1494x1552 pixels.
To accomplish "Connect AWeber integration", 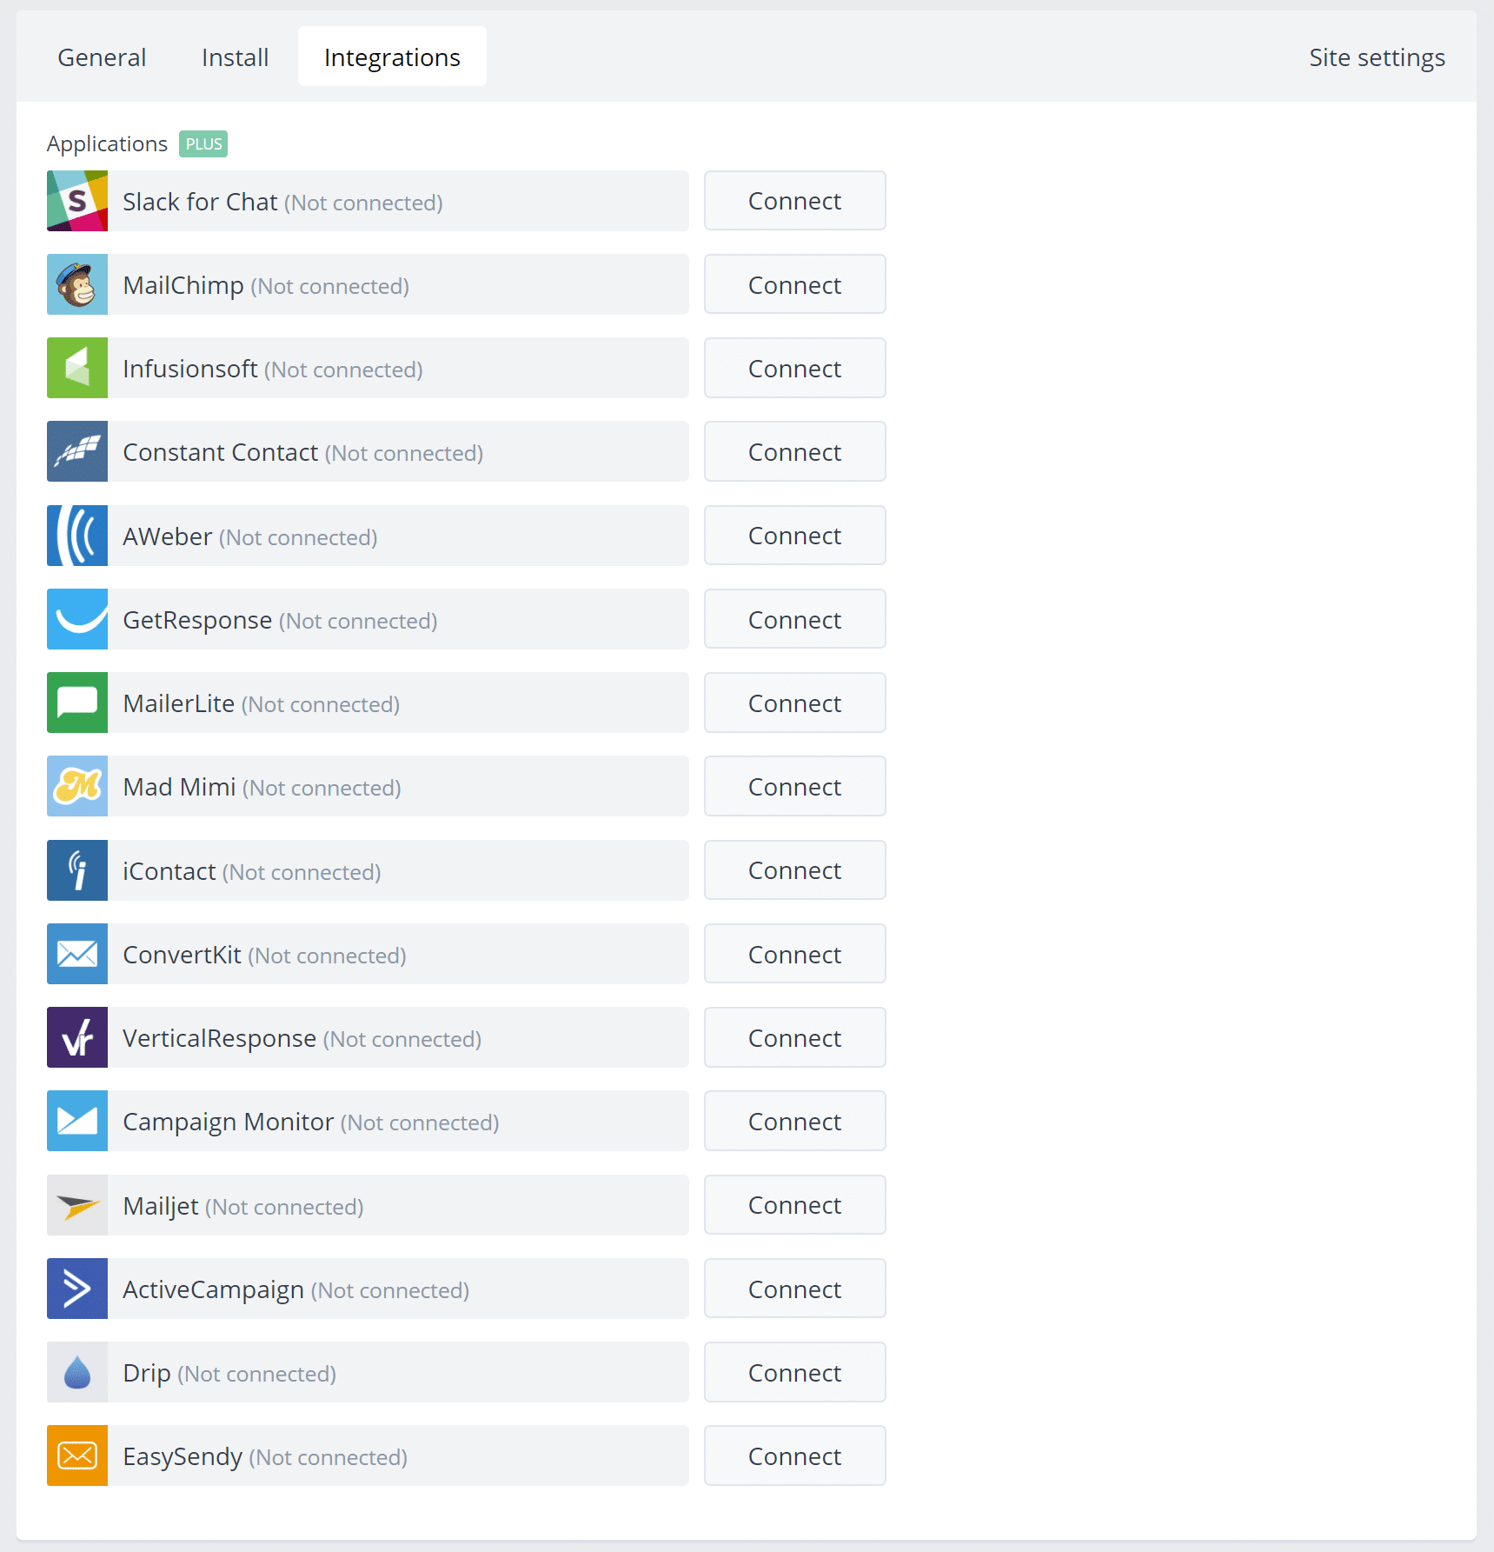I will tap(795, 536).
